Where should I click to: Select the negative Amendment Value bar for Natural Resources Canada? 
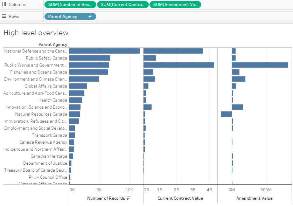pos(226,114)
